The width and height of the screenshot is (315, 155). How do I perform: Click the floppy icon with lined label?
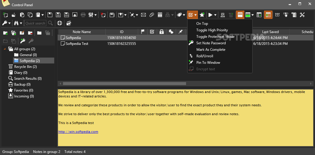[58, 15]
